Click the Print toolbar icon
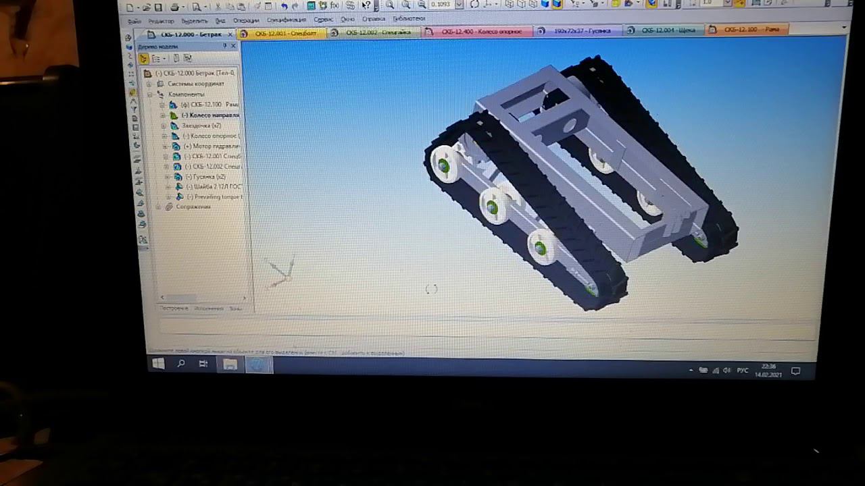The image size is (865, 486). (175, 7)
